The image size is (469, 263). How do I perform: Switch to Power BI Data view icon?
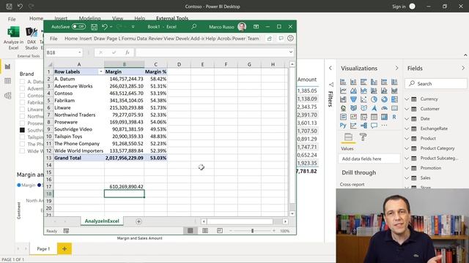(7, 81)
